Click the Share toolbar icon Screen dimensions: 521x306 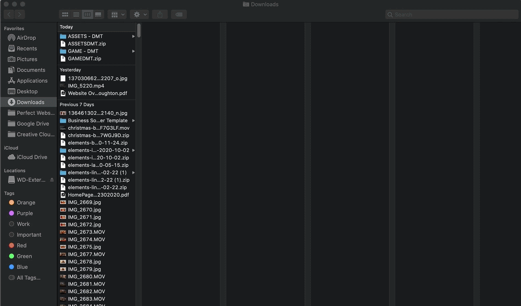pyautogui.click(x=160, y=15)
